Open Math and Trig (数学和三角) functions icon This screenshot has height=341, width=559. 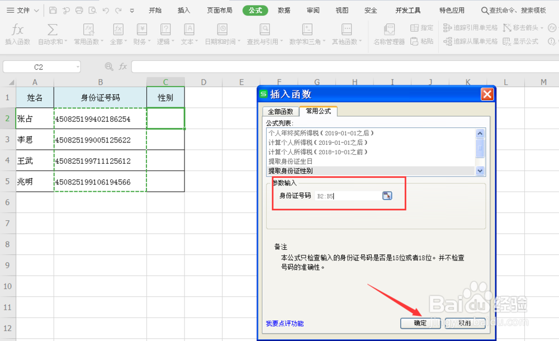[x=307, y=30]
